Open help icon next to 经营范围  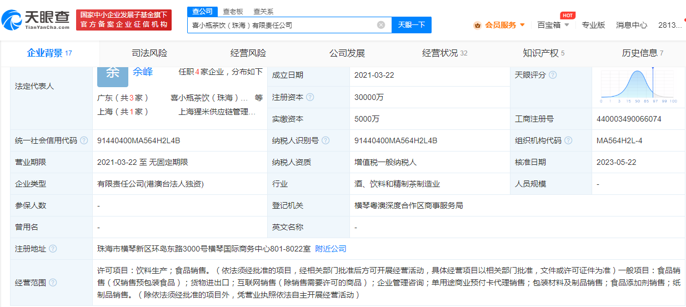pyautogui.click(x=53, y=283)
